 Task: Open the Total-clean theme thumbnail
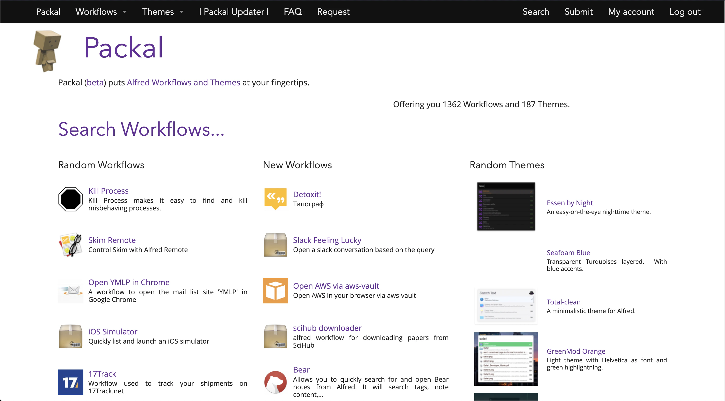(506, 306)
